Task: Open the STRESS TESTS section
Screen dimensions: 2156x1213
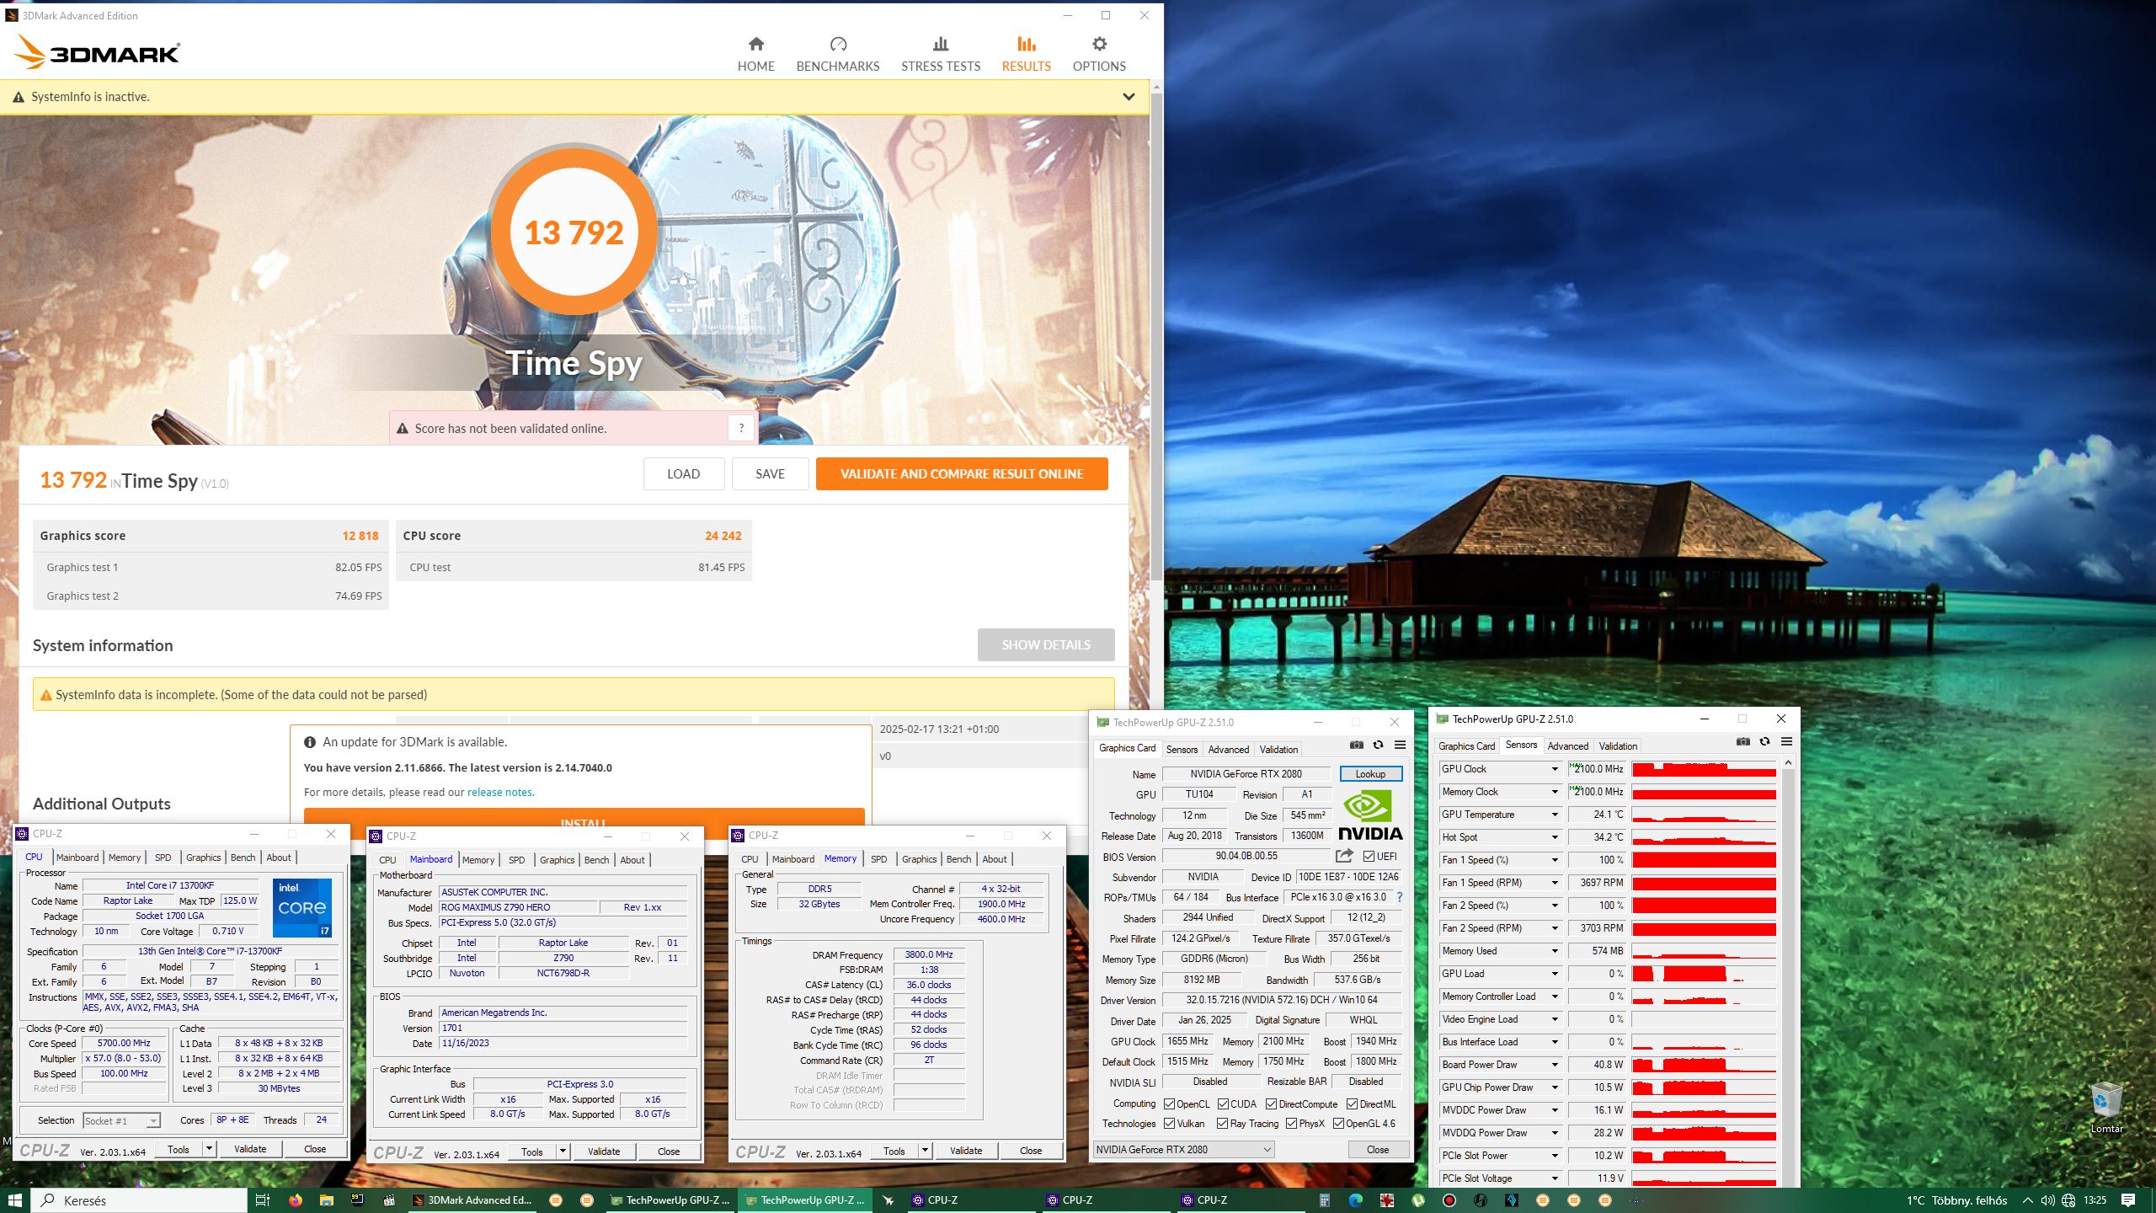Action: pyautogui.click(x=940, y=54)
